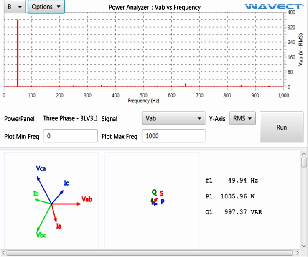The width and height of the screenshot is (308, 257).
Task: Click the Vca phasor label
Action: (x=41, y=168)
